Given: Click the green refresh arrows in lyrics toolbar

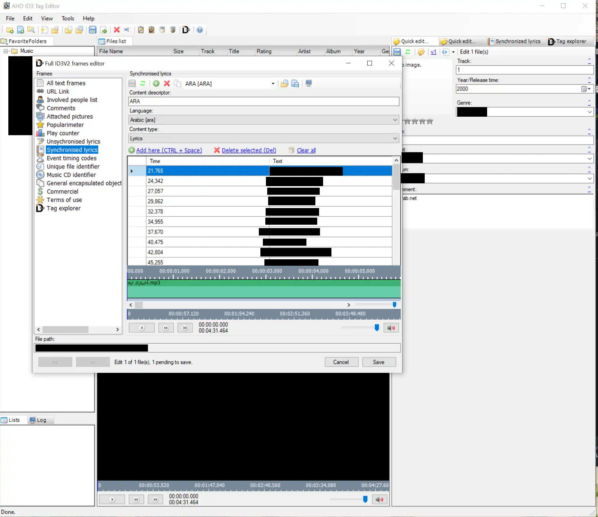Looking at the screenshot, I should coord(143,83).
